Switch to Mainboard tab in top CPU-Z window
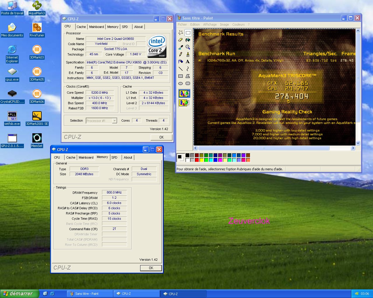Image resolution: width=373 pixels, height=298 pixels. [96, 27]
